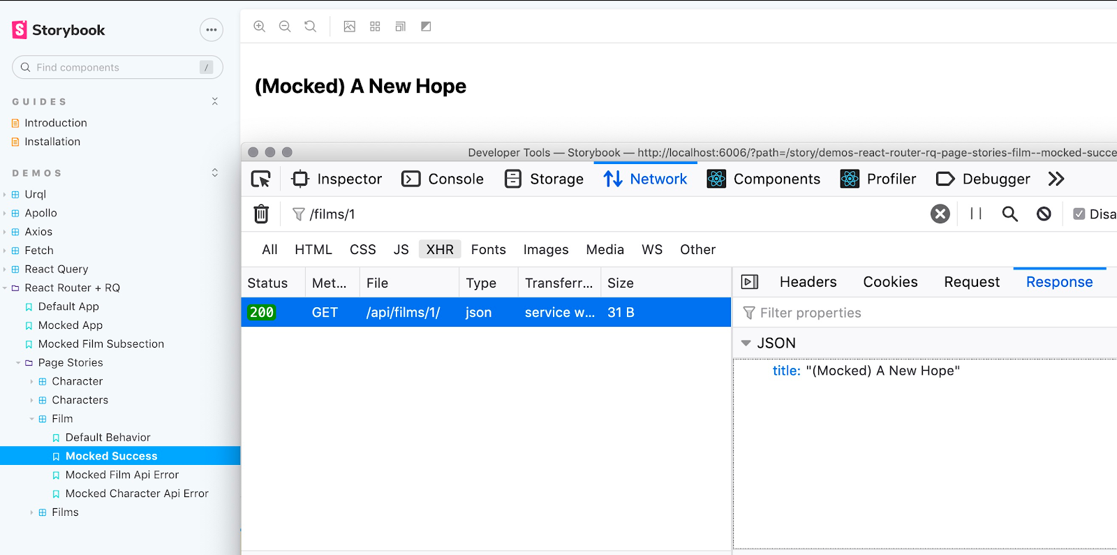
Task: Sort by Size column header
Action: coord(665,283)
